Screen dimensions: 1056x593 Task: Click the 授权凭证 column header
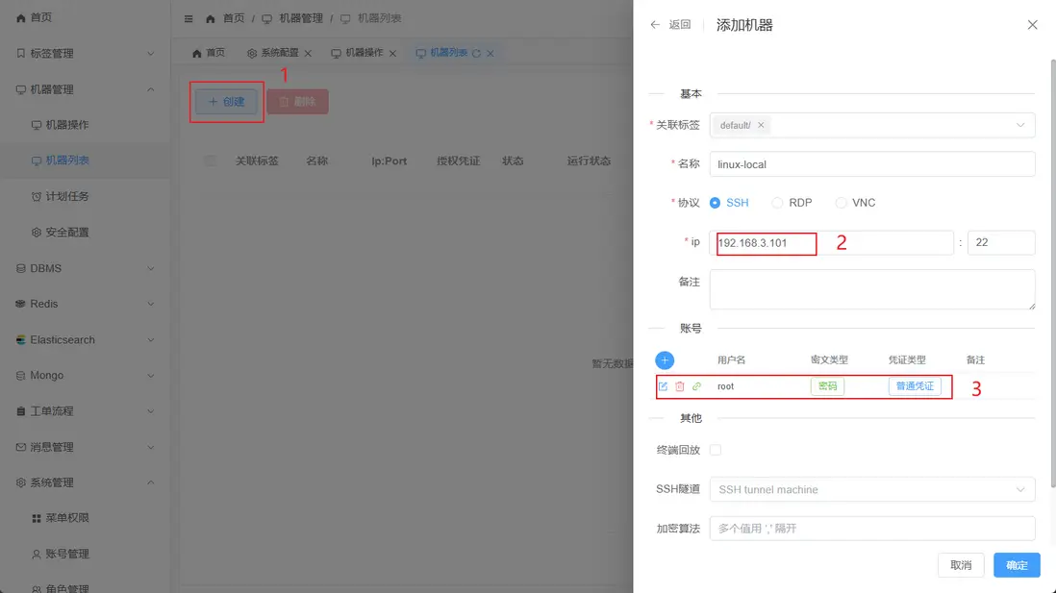point(458,161)
